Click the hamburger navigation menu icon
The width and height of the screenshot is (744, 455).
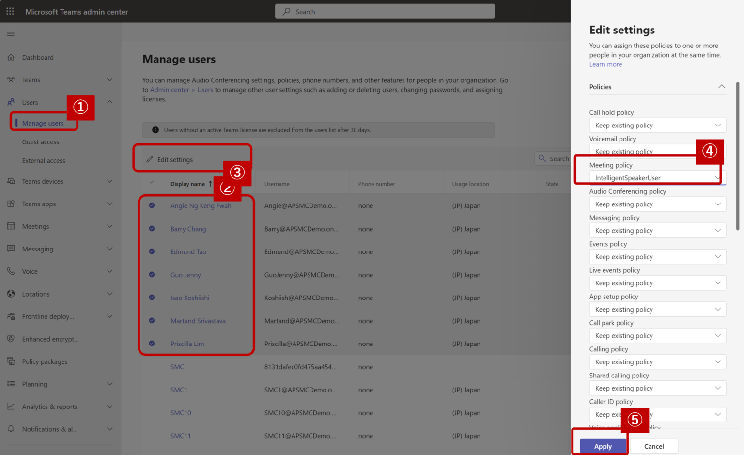tap(11, 34)
